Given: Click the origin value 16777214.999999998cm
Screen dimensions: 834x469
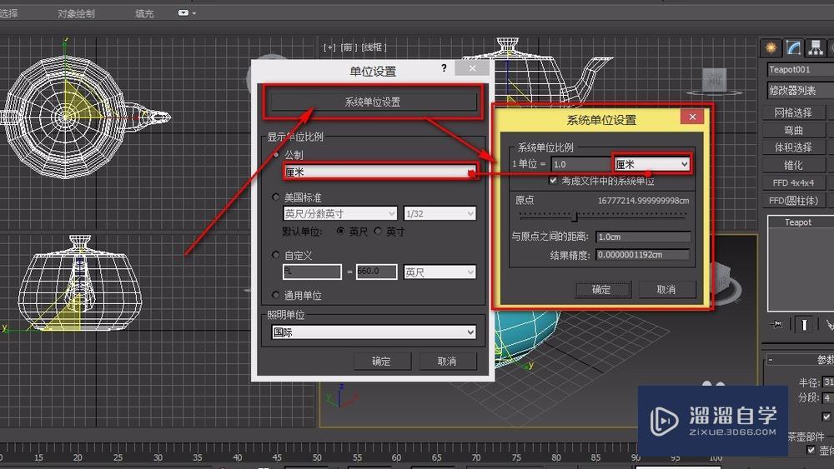Looking at the screenshot, I should point(643,200).
